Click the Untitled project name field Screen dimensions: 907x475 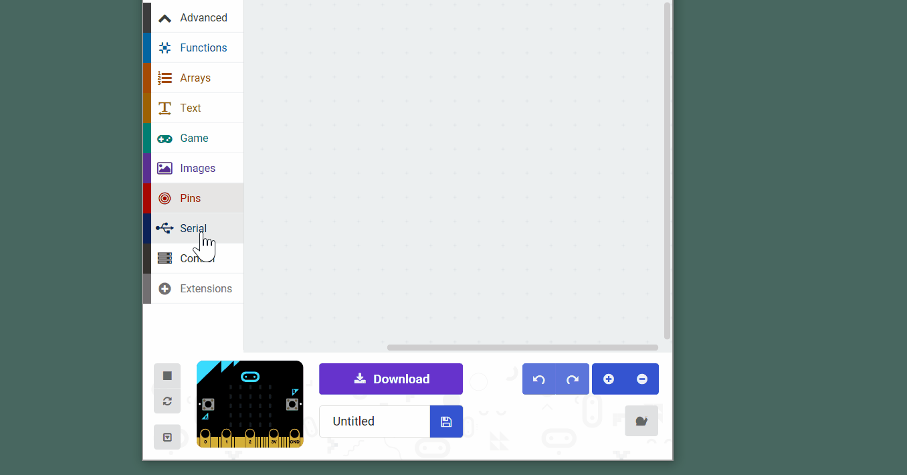375,421
